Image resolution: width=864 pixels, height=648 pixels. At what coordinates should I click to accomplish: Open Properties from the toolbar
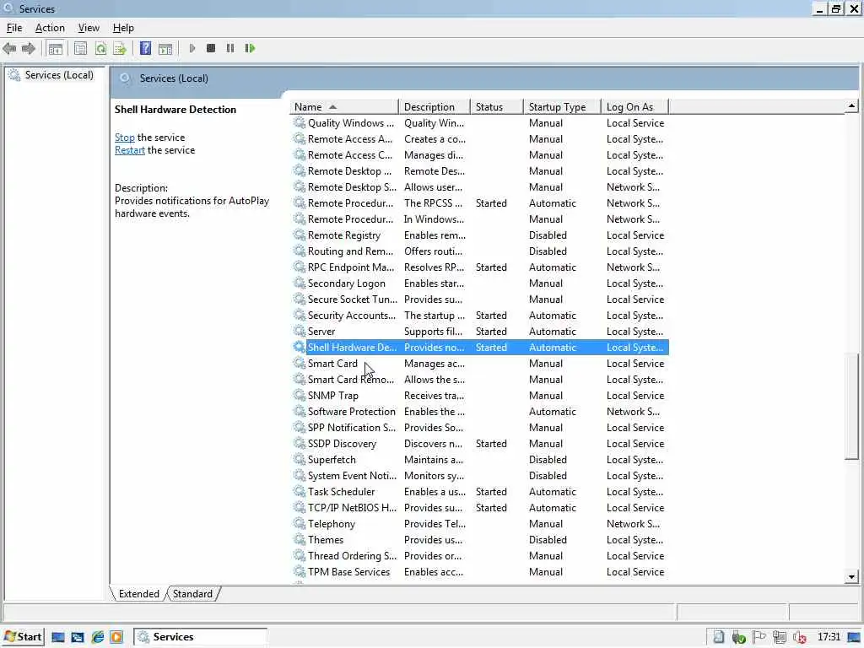coord(80,48)
